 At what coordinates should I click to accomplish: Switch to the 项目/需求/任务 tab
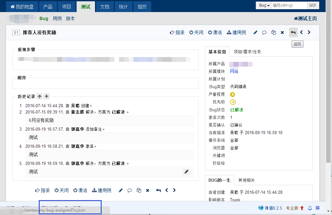pyautogui.click(x=247, y=52)
